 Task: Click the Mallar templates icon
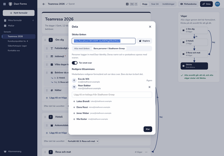click(5, 26)
